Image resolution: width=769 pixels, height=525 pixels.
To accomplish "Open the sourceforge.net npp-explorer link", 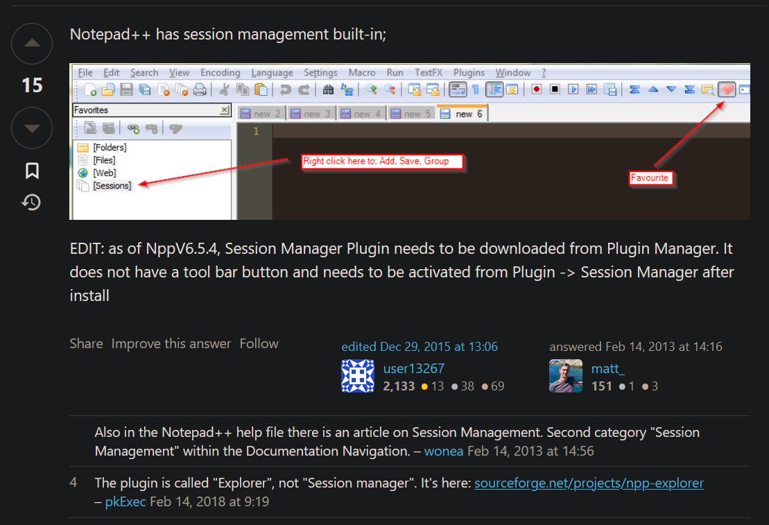I will [x=589, y=483].
